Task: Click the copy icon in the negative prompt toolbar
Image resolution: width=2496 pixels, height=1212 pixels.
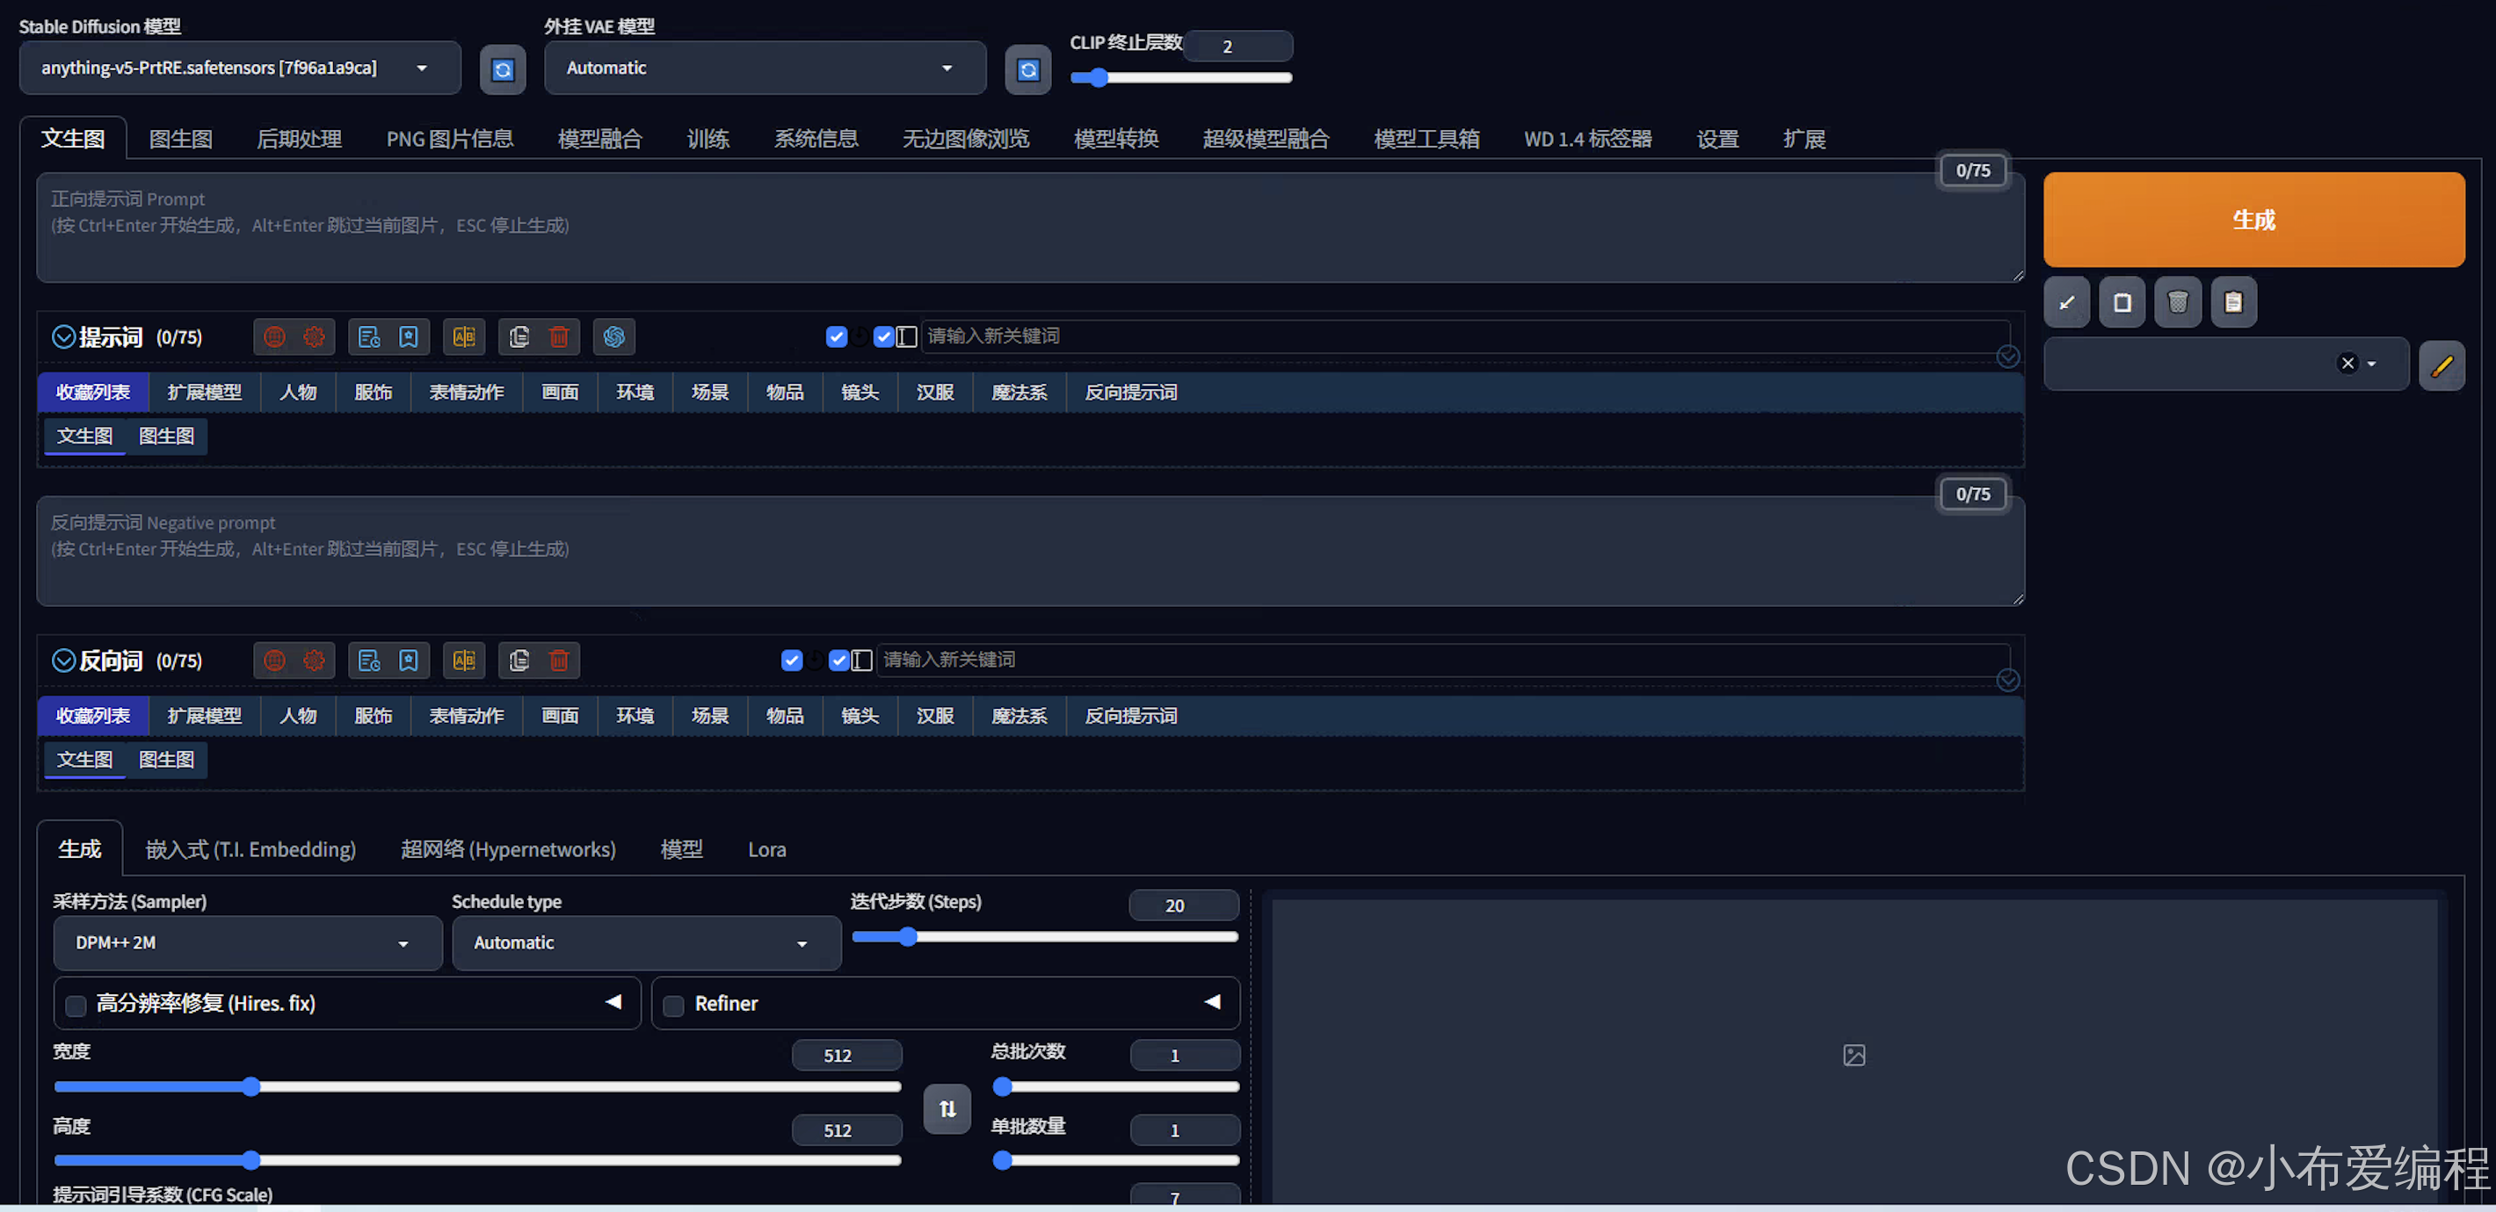Action: coord(519,660)
